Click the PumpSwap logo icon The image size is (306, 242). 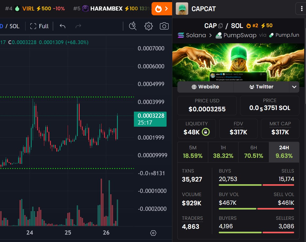pyautogui.click(x=218, y=35)
